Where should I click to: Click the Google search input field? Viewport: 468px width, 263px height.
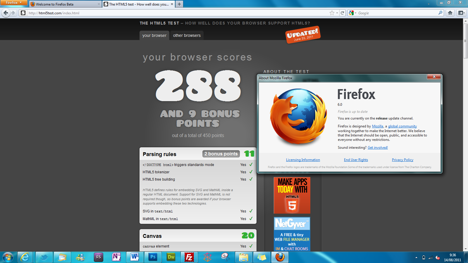397,13
